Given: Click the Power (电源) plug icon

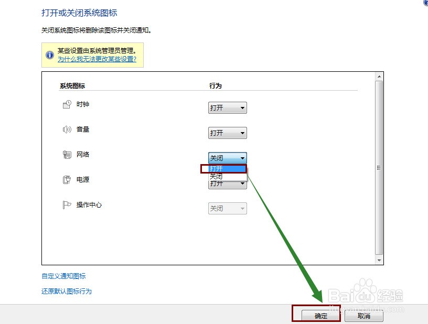Looking at the screenshot, I should pyautogui.click(x=66, y=180).
